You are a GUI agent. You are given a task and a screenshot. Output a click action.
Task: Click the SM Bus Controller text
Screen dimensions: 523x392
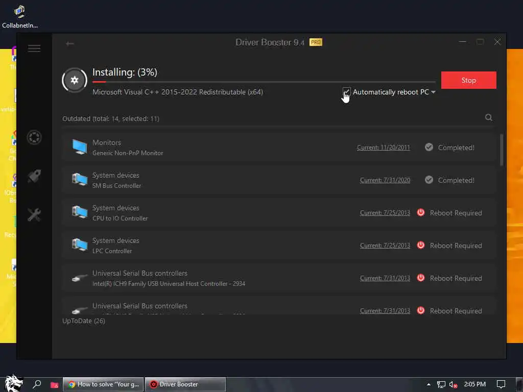[117, 186]
